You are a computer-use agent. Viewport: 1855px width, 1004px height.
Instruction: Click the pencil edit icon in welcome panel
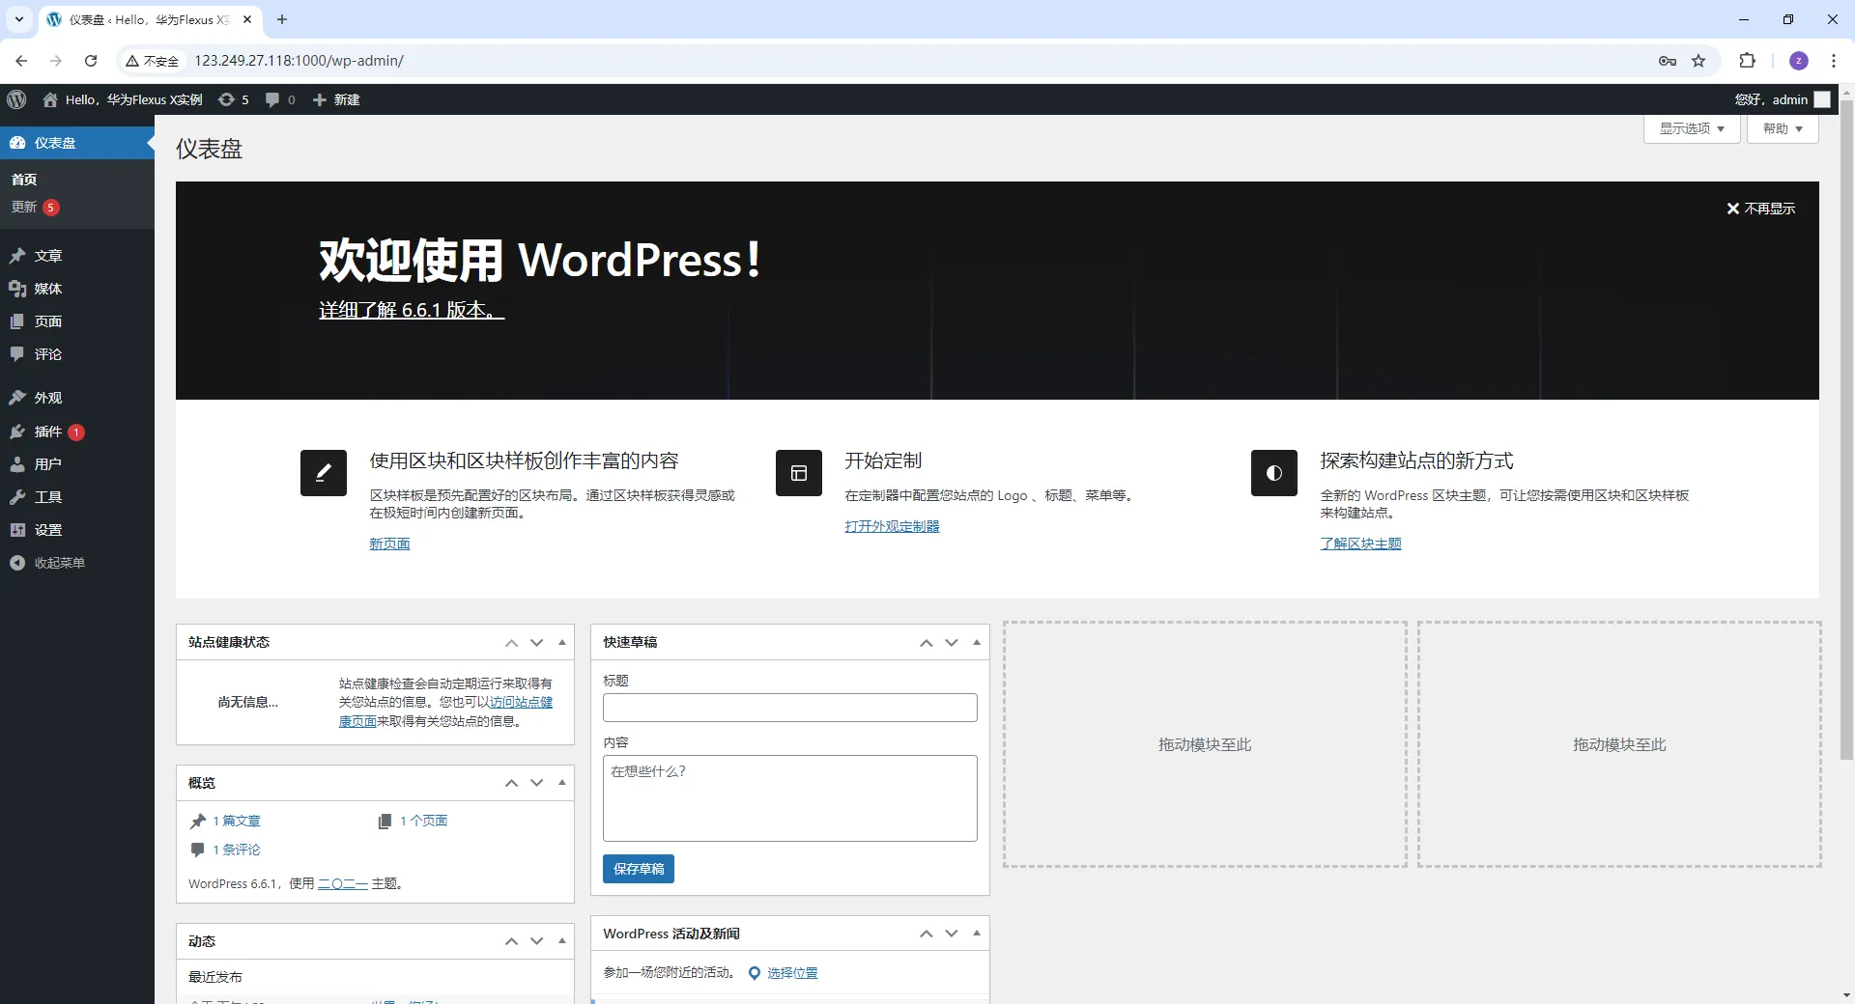pyautogui.click(x=324, y=473)
